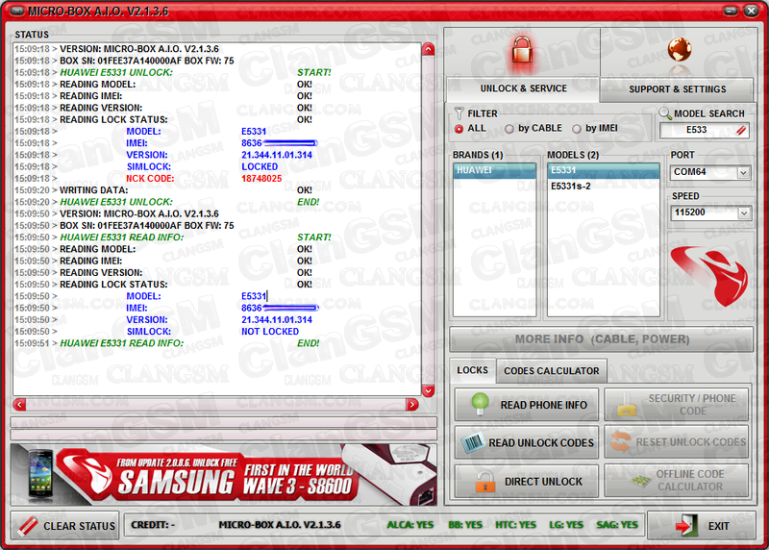
Task: Click the upper progress bar
Action: click(x=224, y=422)
